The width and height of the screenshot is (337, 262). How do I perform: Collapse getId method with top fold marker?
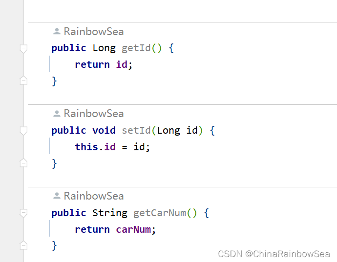coord(23,48)
